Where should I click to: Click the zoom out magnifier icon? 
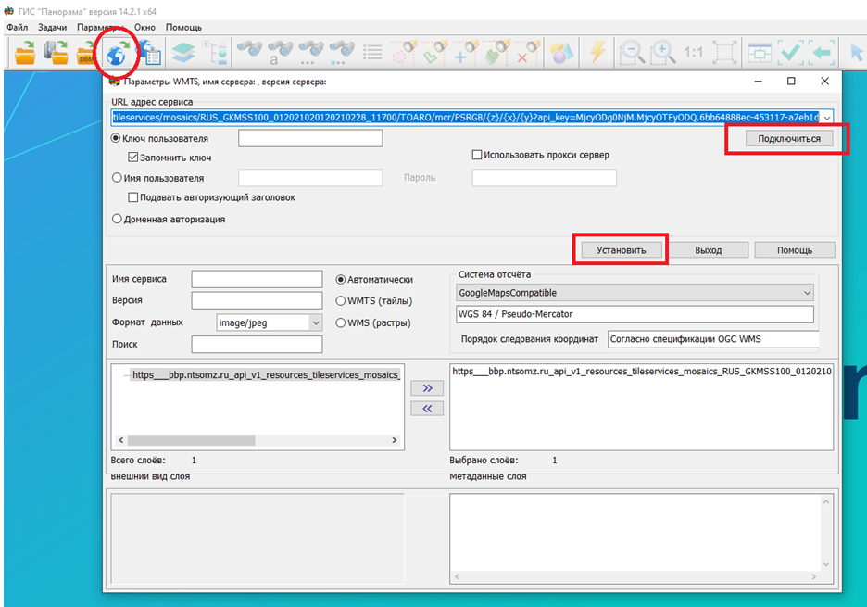point(632,53)
